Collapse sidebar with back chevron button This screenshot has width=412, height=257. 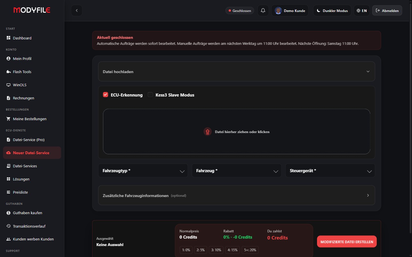click(x=77, y=11)
